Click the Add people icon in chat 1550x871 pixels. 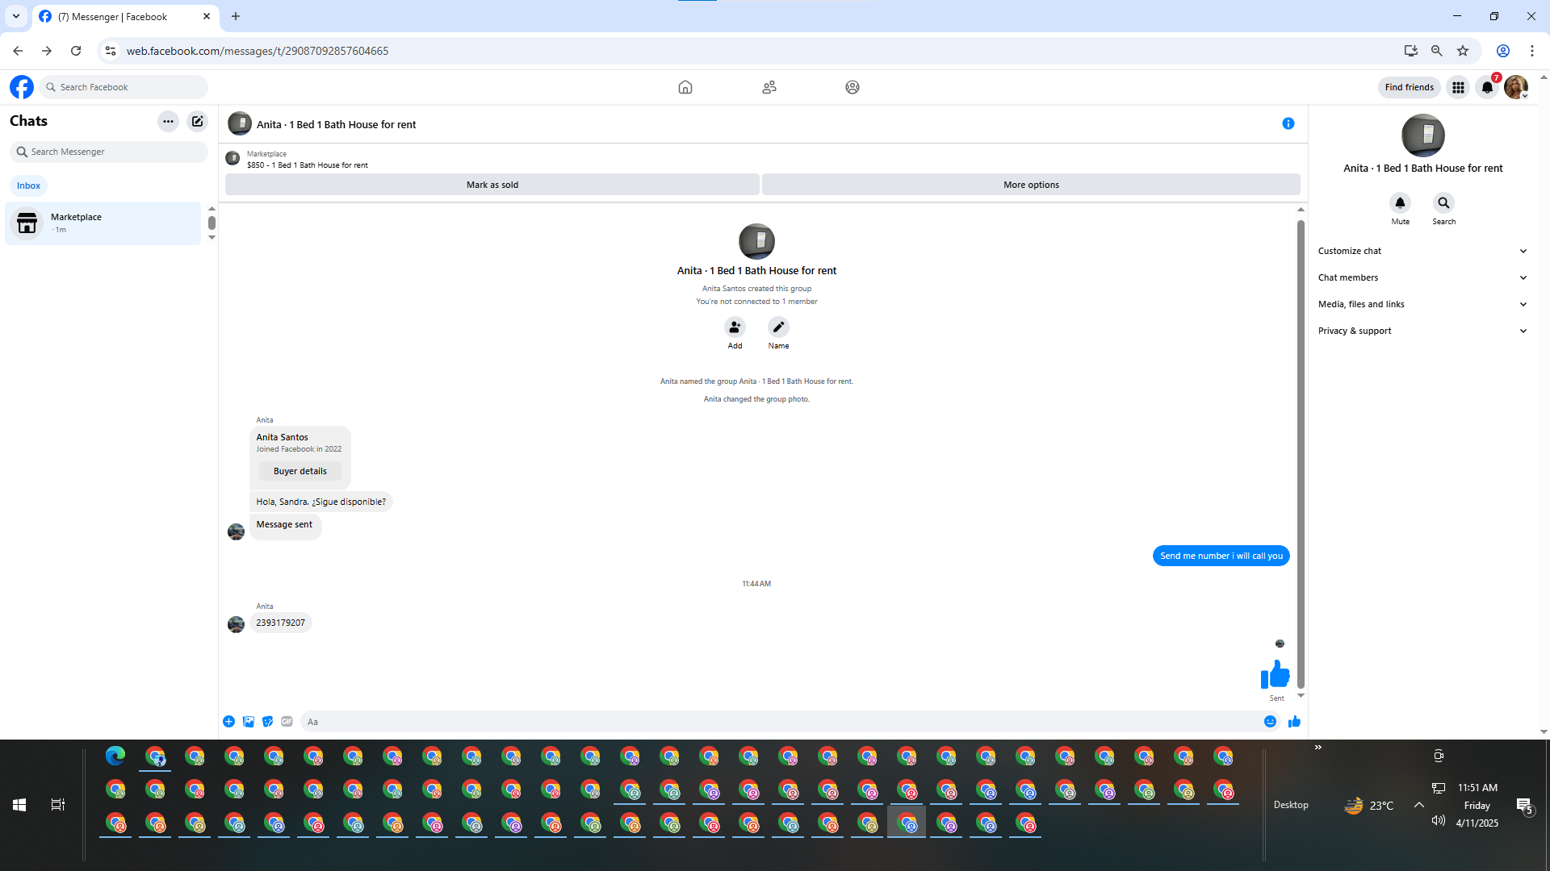[x=735, y=327]
